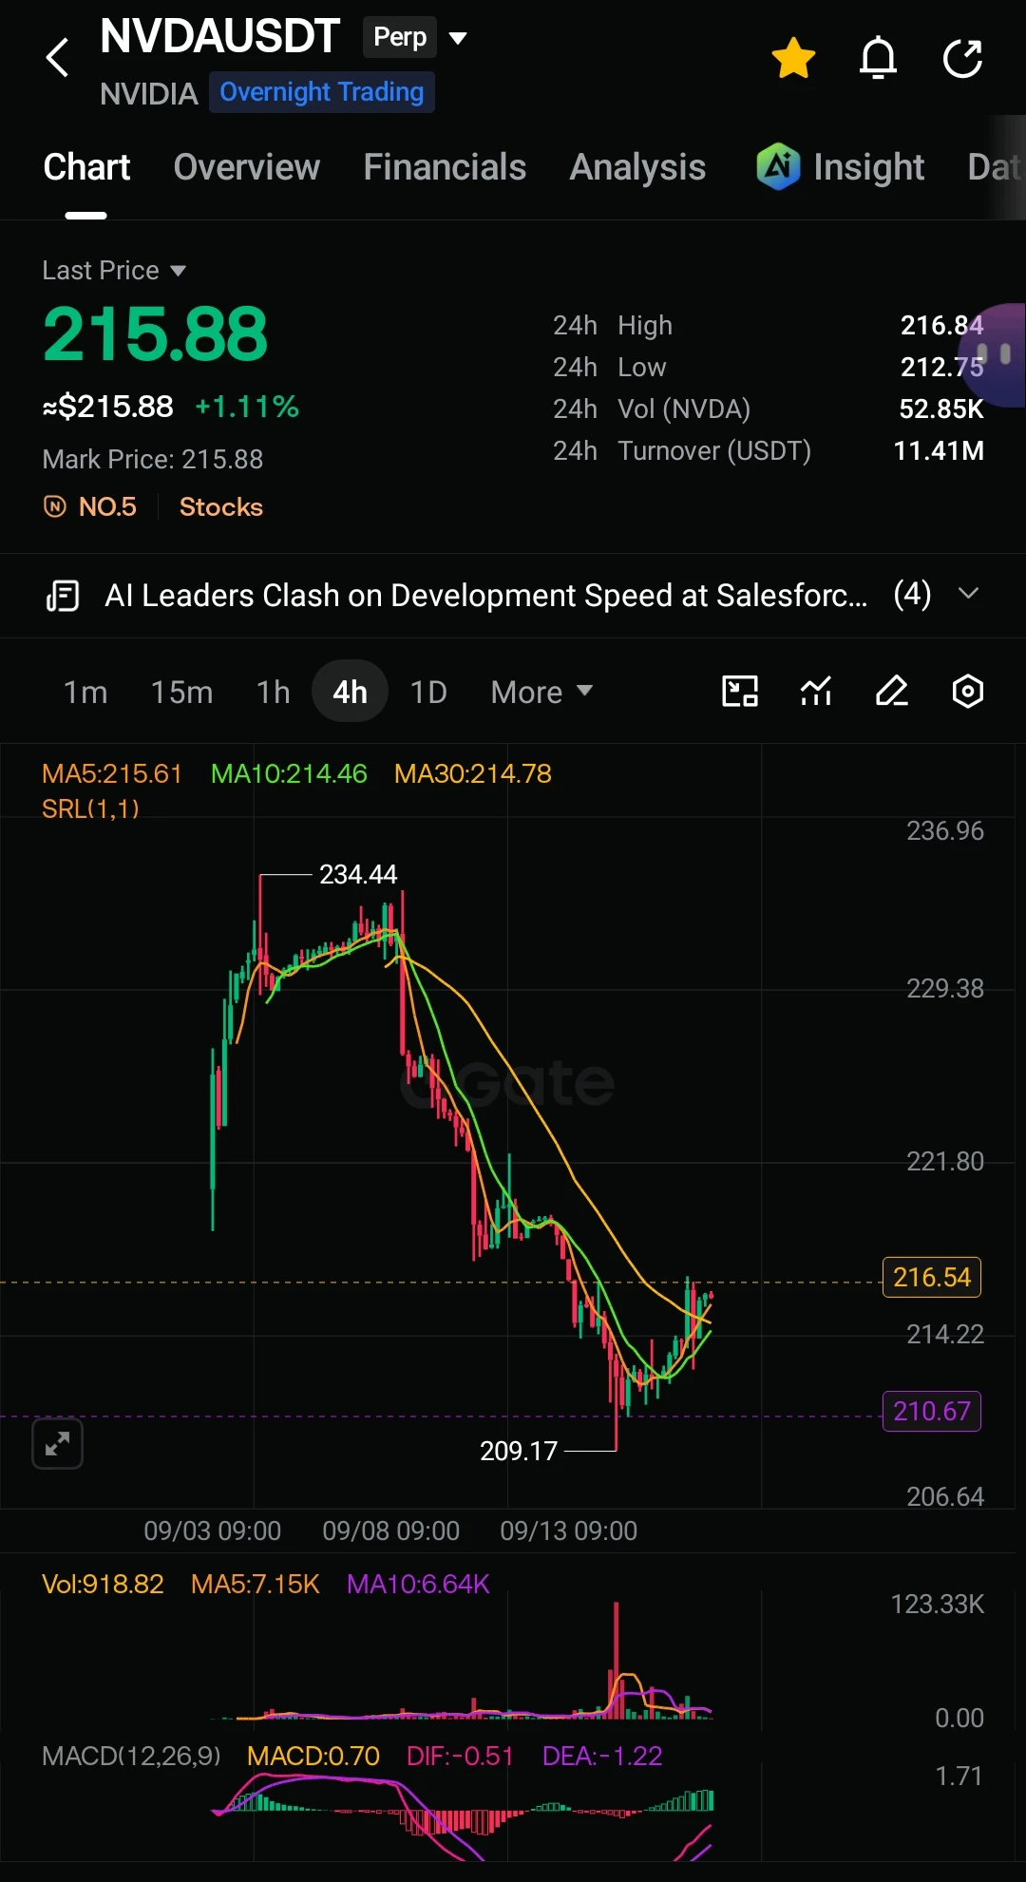Select the Chart tab
This screenshot has height=1882, width=1026.
click(86, 167)
